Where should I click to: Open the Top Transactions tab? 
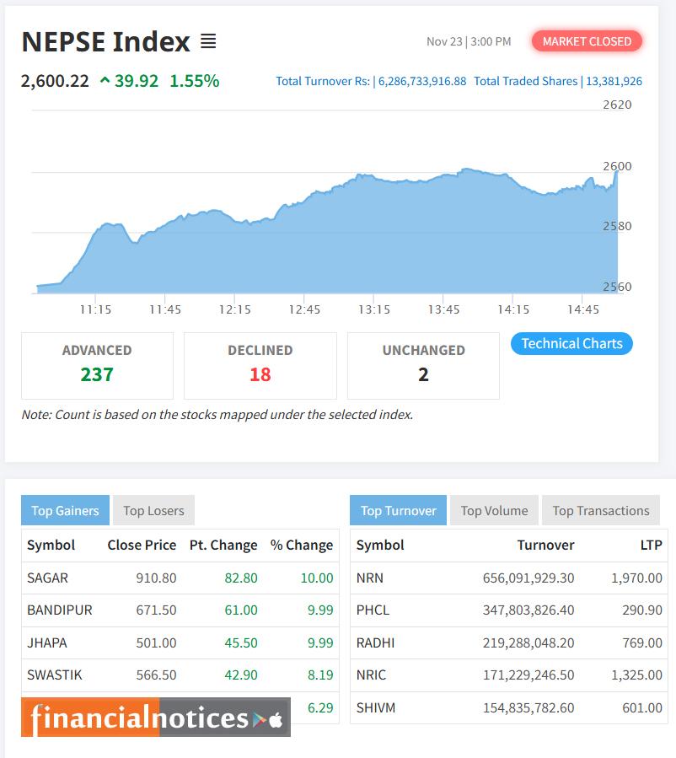point(598,510)
